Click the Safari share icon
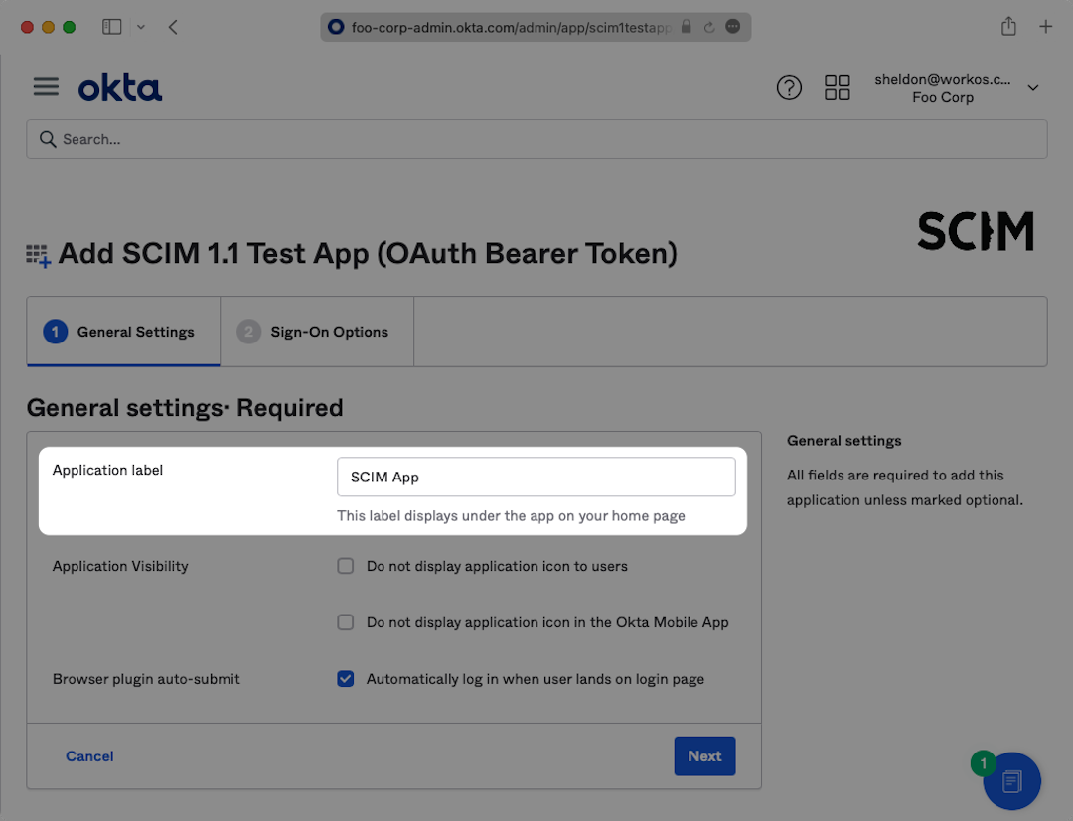 click(1008, 27)
